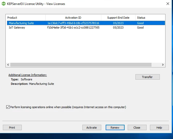This screenshot has width=173, height=139.
Task: Select the IoT Gateway license row
Action: coord(86,27)
